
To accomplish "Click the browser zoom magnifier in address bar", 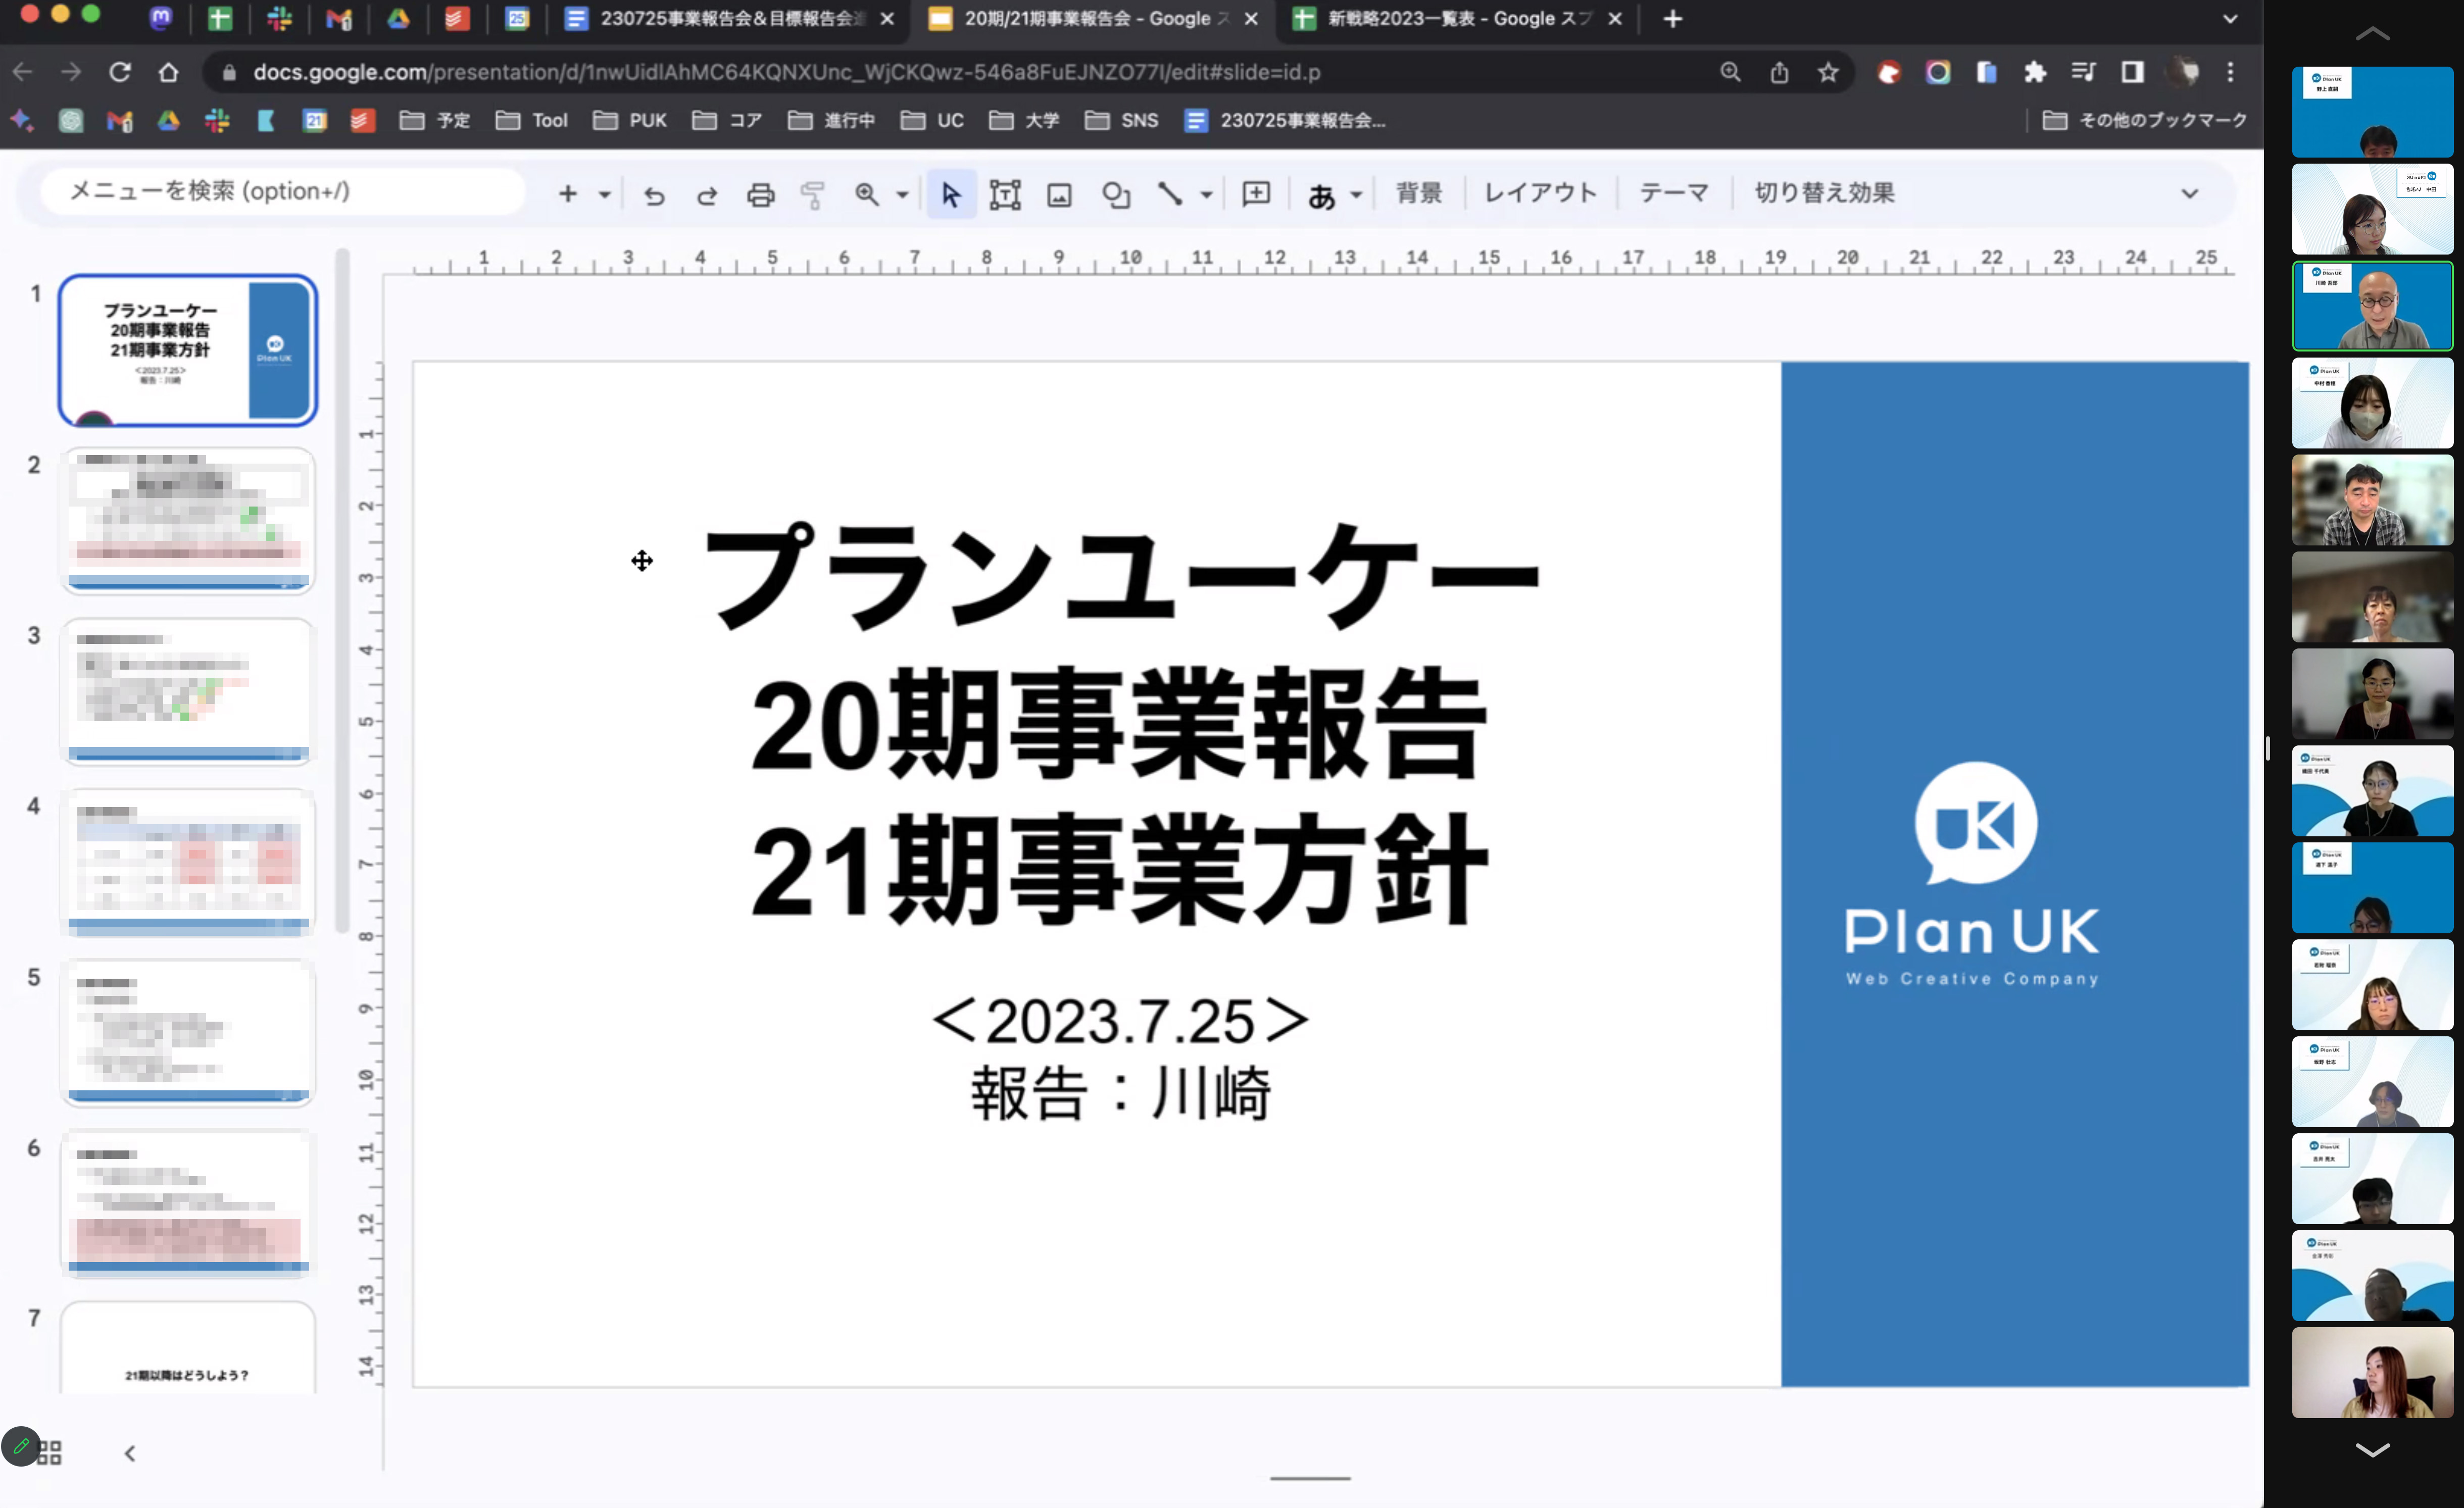I will (x=1730, y=72).
